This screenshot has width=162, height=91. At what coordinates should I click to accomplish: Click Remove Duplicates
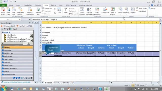[x=89, y=11]
